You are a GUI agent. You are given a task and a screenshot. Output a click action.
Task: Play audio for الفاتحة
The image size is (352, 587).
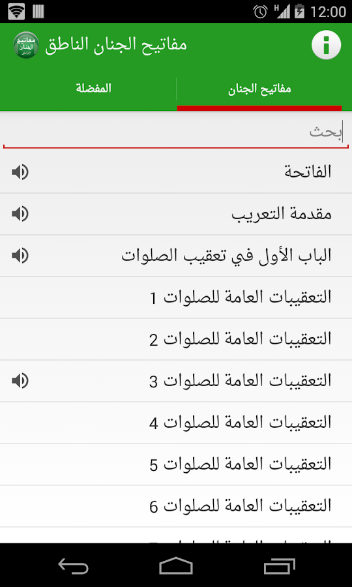tap(20, 172)
